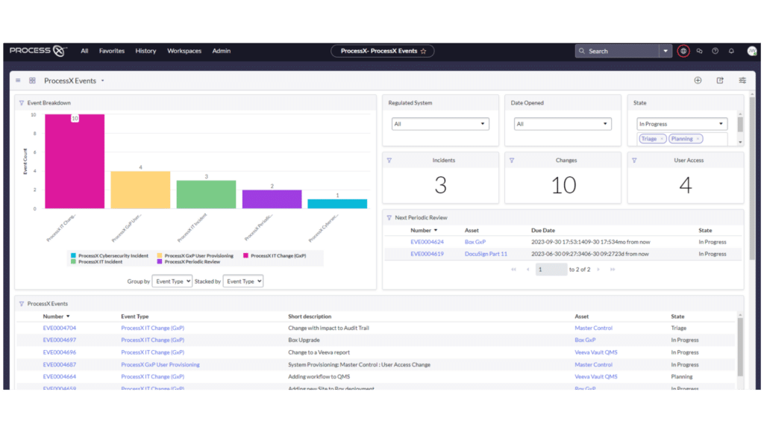Switch to the Favorites tab
The image size is (764, 430).
111,51
